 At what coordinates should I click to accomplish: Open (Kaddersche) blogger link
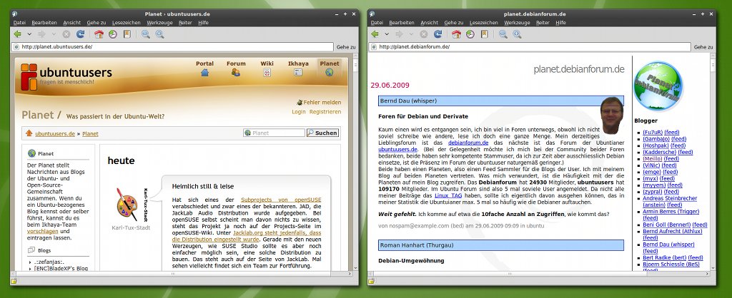coord(659,152)
